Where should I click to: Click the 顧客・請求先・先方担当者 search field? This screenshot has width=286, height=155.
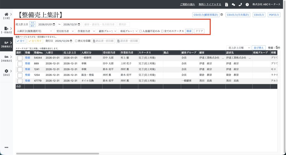coord(99,25)
